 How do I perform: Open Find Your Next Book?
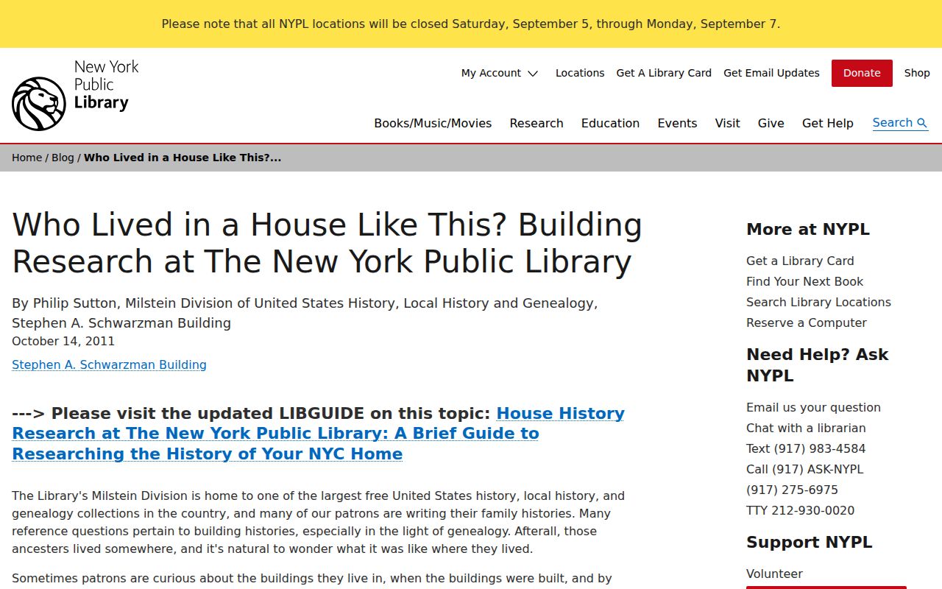(x=804, y=281)
